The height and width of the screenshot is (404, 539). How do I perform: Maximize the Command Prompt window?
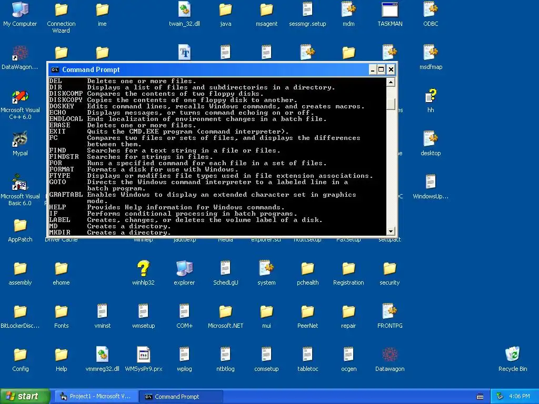click(381, 70)
